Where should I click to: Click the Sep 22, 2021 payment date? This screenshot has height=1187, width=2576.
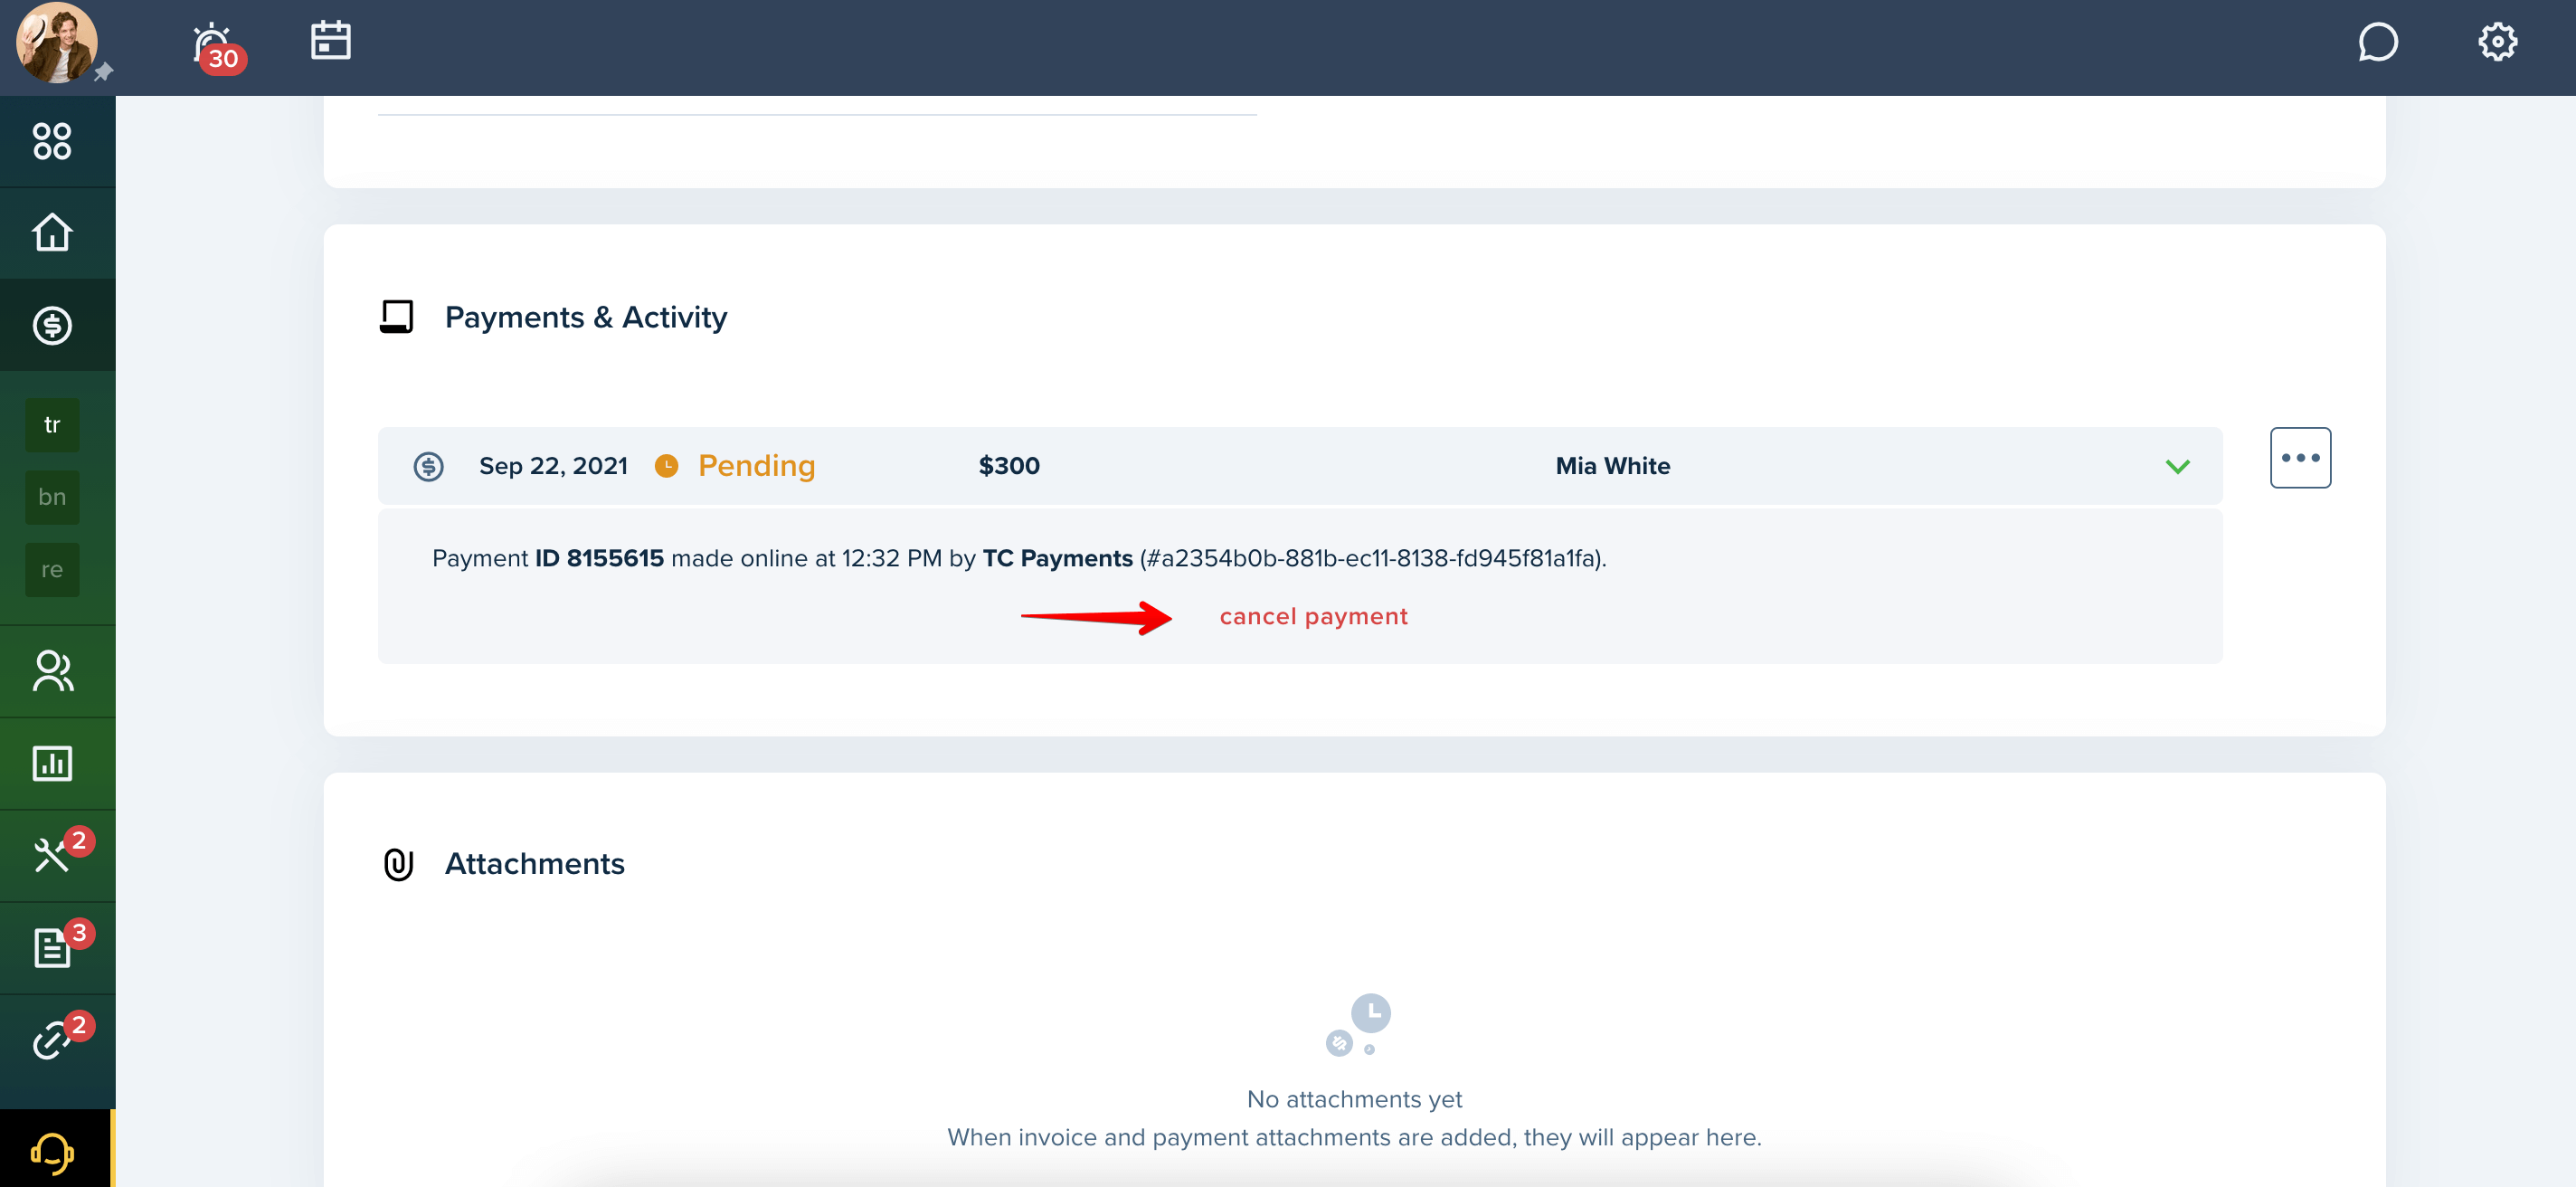(x=553, y=466)
